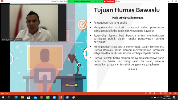Open the volume control tray icon

pyautogui.click(x=161, y=97)
